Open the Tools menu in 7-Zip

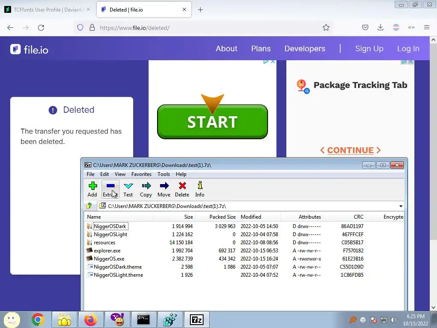pos(163,174)
